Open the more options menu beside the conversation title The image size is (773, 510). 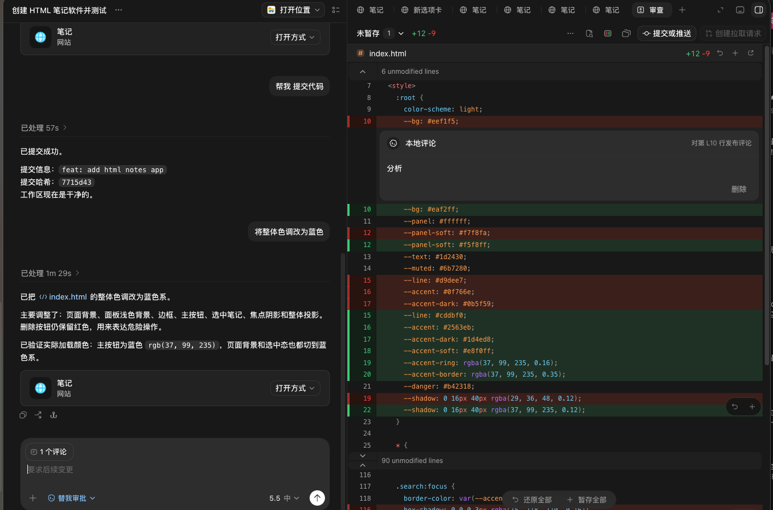point(119,10)
